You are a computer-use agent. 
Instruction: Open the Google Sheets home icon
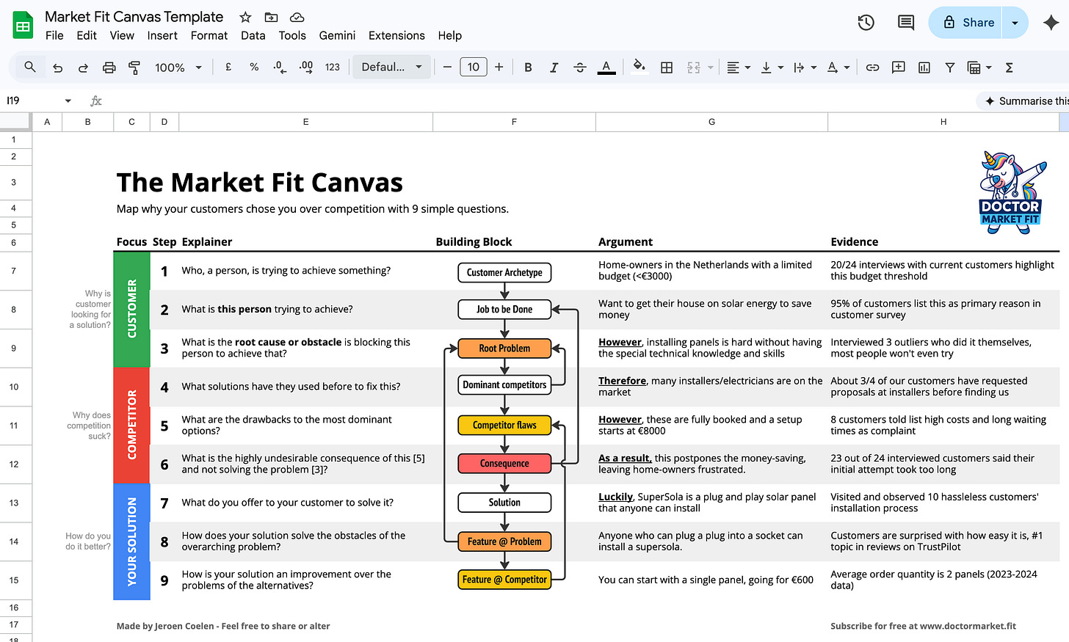pyautogui.click(x=23, y=26)
